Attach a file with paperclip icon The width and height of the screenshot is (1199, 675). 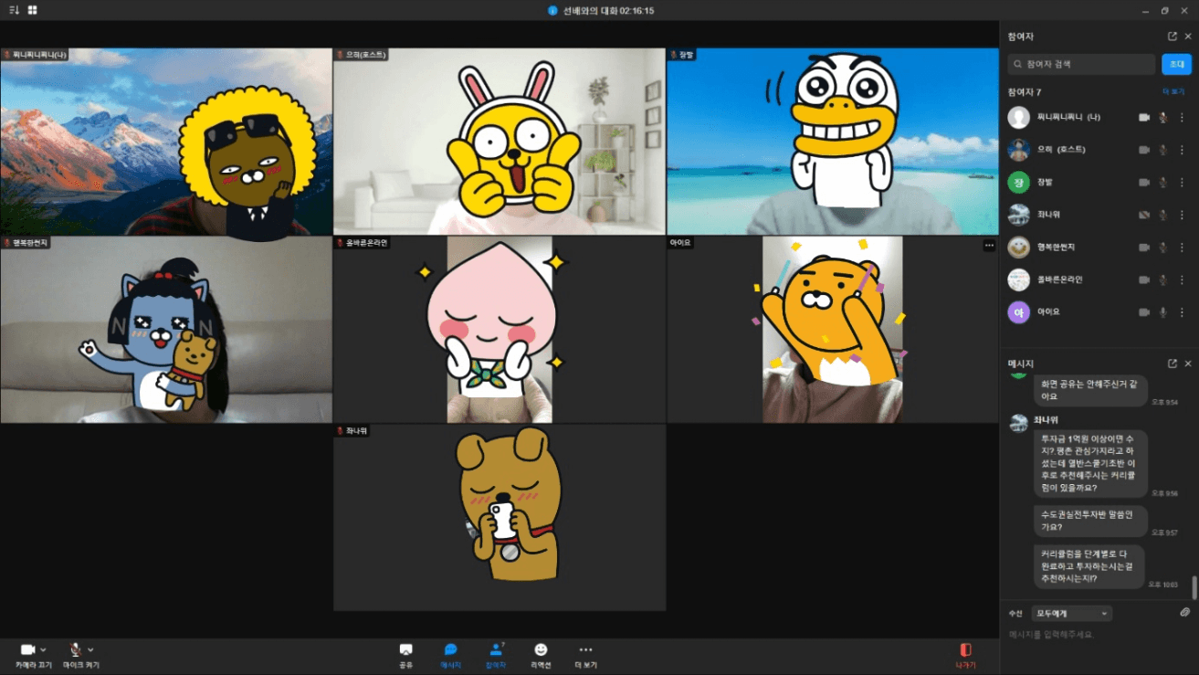[x=1185, y=612]
